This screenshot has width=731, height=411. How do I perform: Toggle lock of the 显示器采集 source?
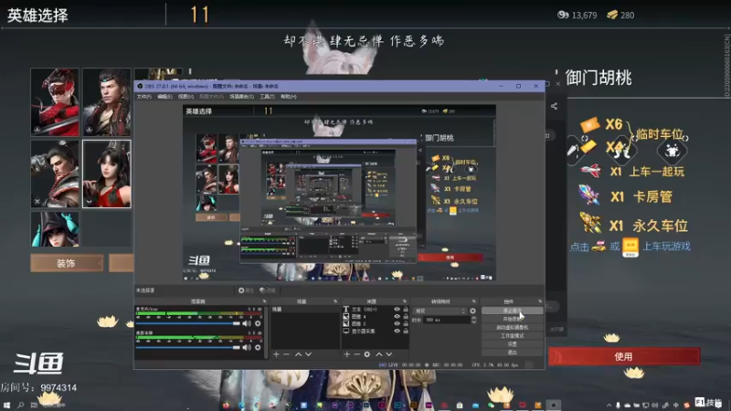pyautogui.click(x=405, y=332)
